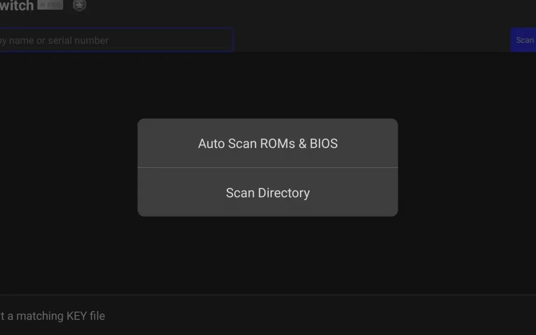The image size is (536, 335).
Task: Start an automatic ROMs and BIOS scan
Action: click(268, 143)
